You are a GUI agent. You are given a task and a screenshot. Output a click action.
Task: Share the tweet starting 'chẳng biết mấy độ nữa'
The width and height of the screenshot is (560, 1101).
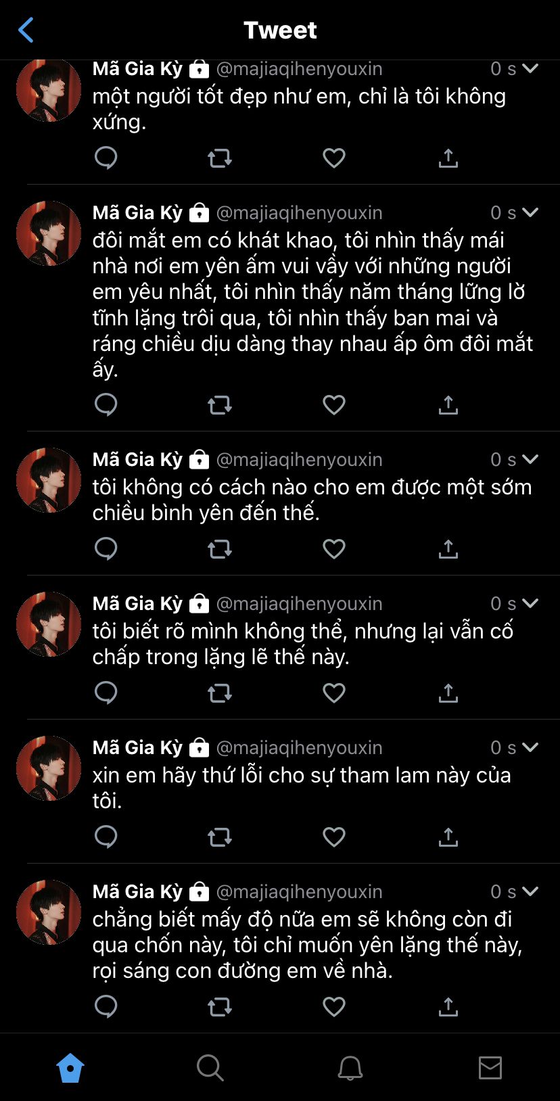[x=448, y=1007]
